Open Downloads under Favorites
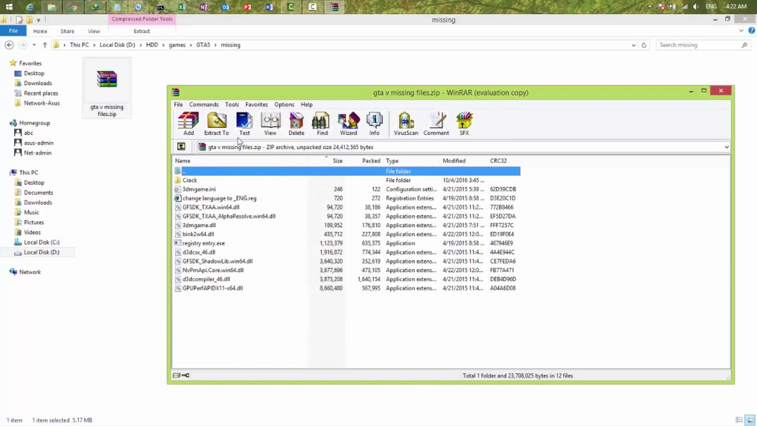 coord(38,83)
